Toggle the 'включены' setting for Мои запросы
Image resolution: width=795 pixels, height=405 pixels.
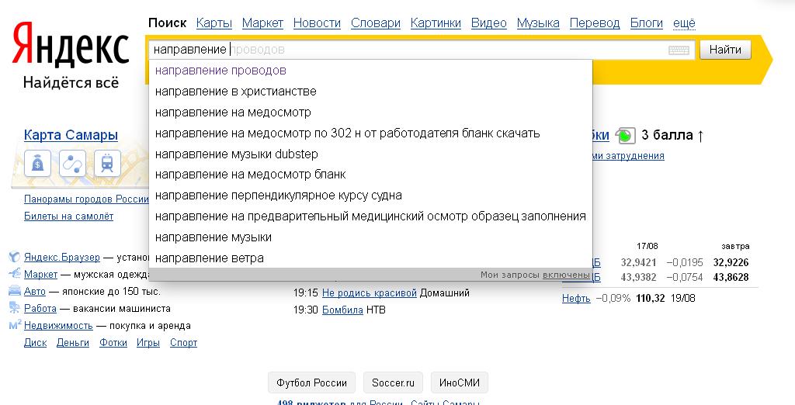566,275
